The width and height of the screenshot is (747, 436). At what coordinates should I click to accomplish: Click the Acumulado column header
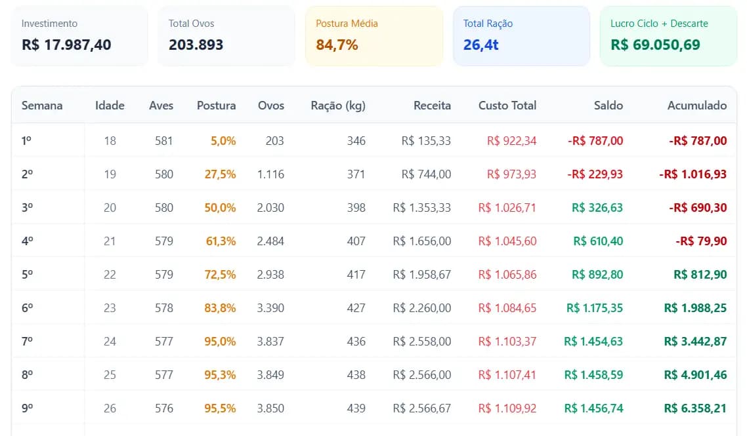pos(696,105)
